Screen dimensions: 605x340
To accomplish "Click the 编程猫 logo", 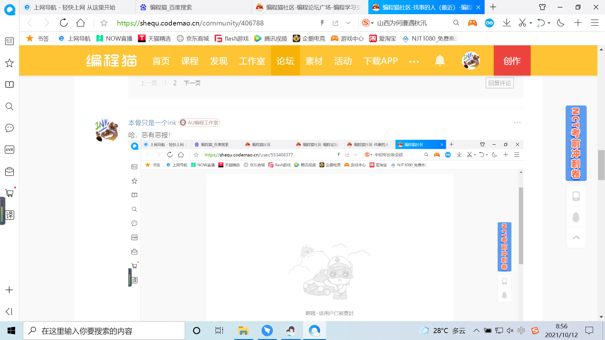I will 112,60.
